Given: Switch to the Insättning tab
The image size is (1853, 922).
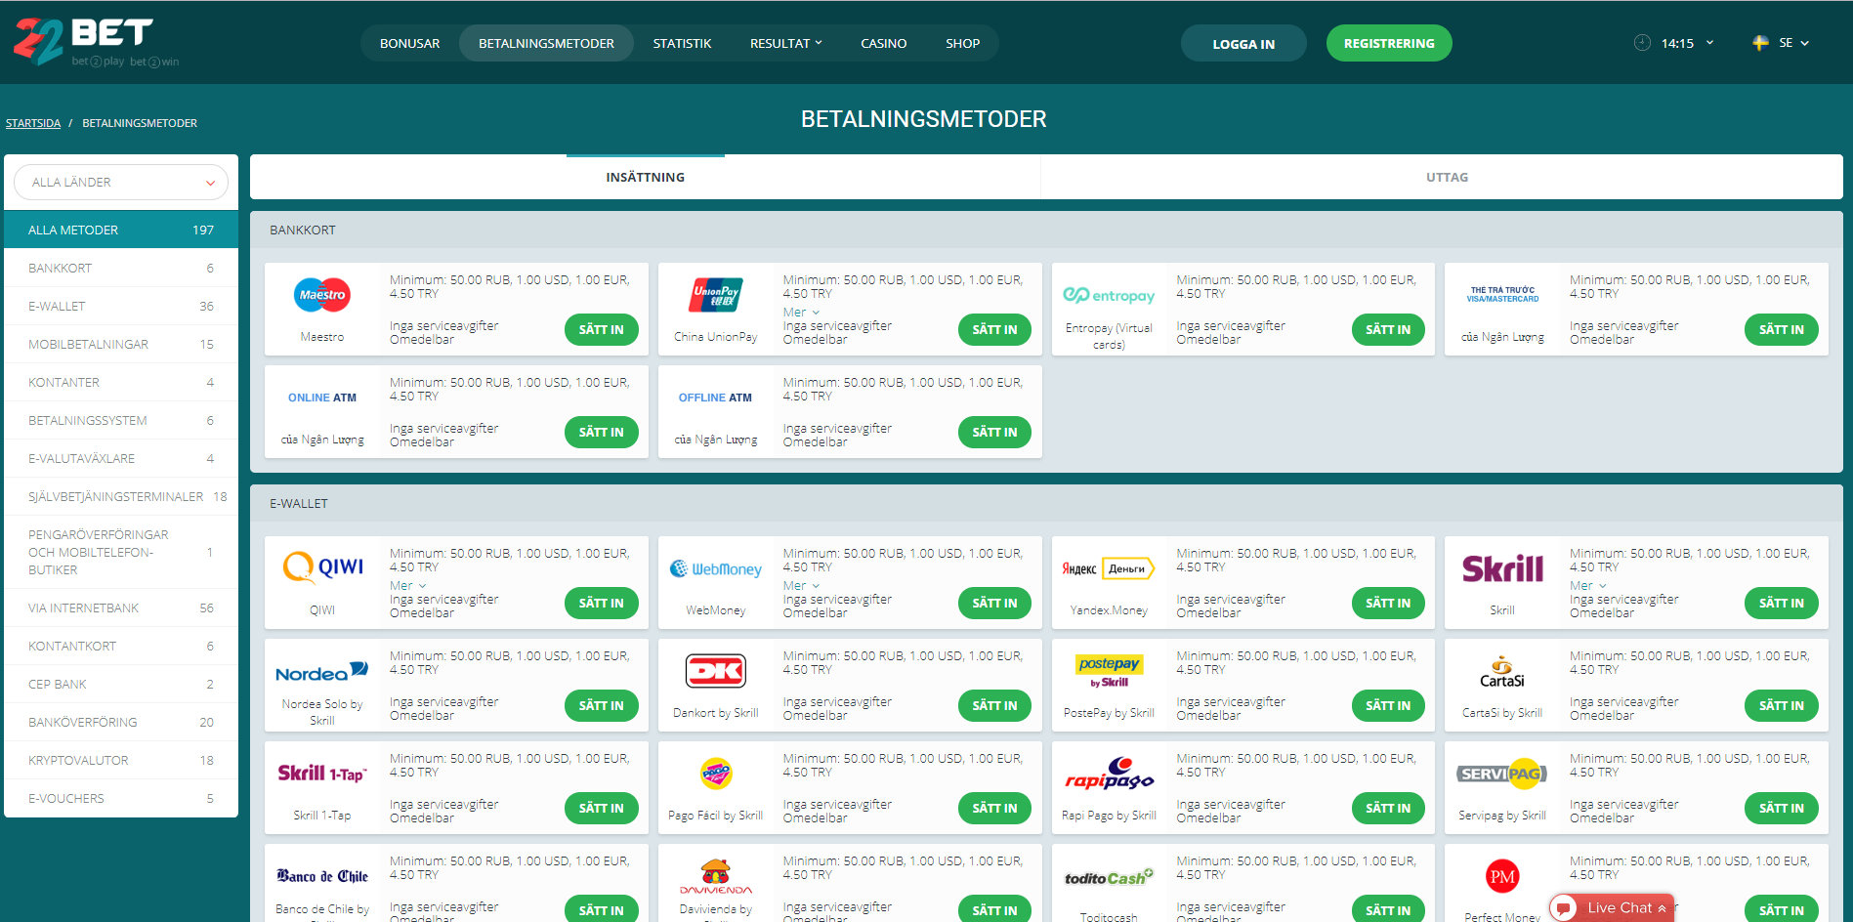Looking at the screenshot, I should [x=645, y=177].
